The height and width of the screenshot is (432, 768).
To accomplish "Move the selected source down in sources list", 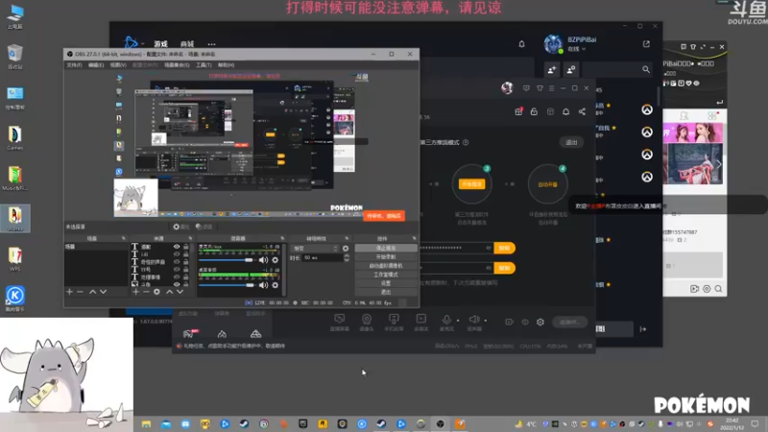I will pyautogui.click(x=180, y=292).
